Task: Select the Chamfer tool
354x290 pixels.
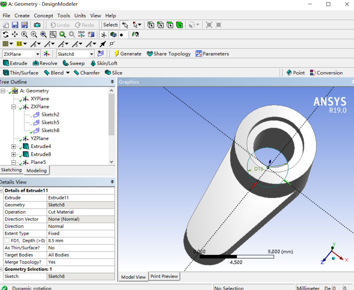Action: pos(87,73)
